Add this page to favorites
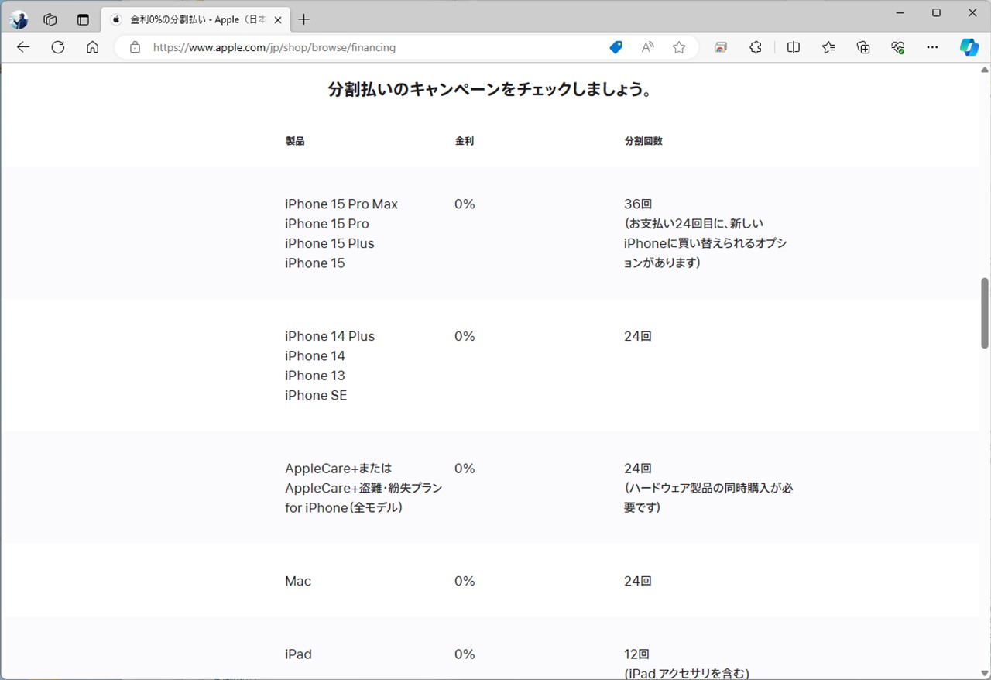Viewport: 991px width, 680px height. coord(679,47)
